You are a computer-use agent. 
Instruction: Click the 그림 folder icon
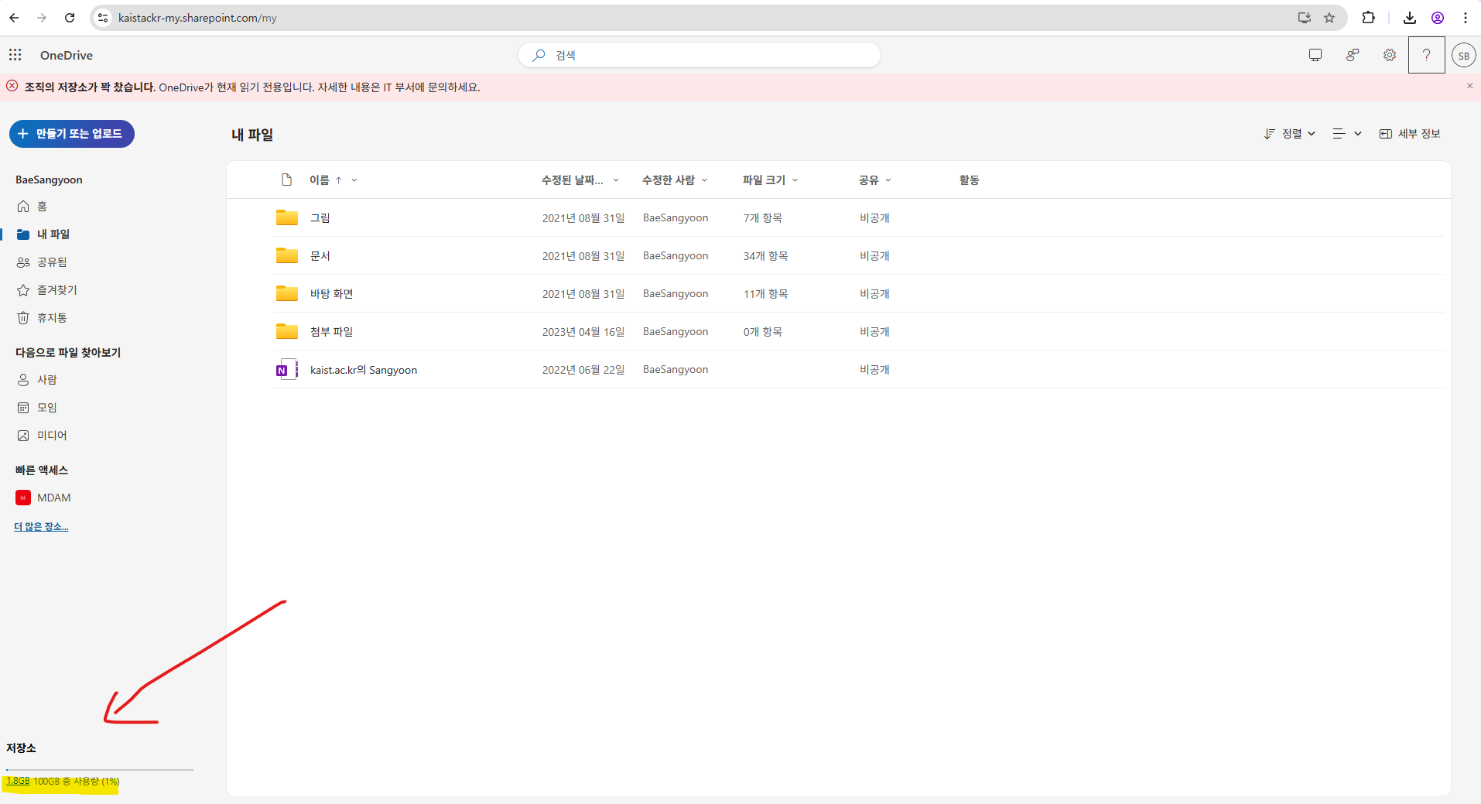[x=287, y=217]
